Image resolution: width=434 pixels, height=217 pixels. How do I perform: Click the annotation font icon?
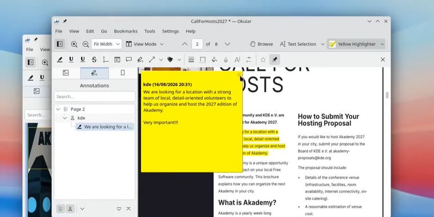pyautogui.click(x=237, y=59)
